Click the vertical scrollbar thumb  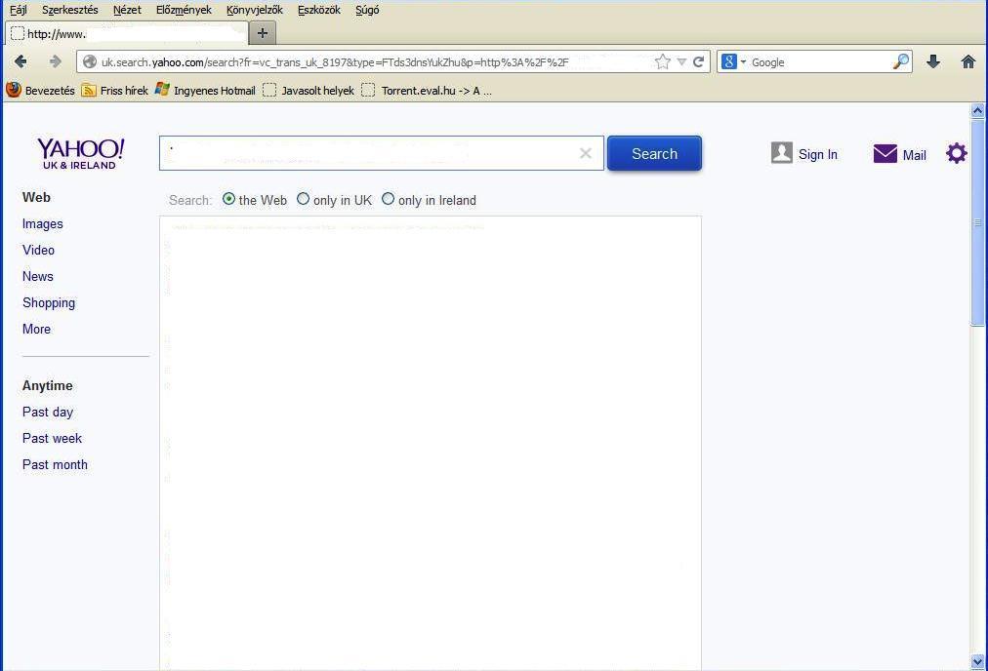point(977,221)
